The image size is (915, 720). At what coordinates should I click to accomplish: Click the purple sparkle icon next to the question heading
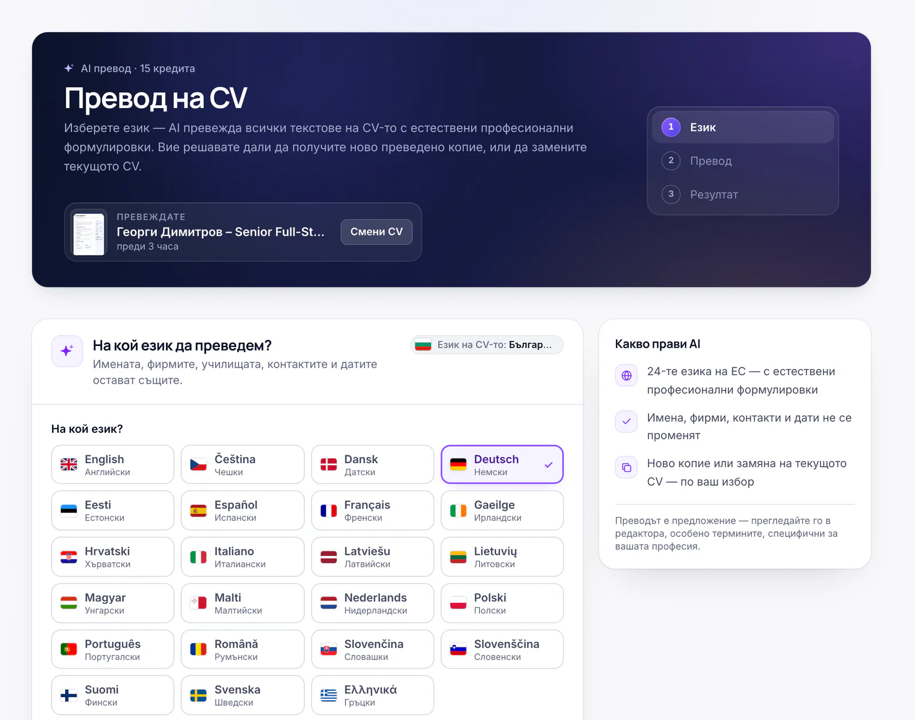point(67,351)
